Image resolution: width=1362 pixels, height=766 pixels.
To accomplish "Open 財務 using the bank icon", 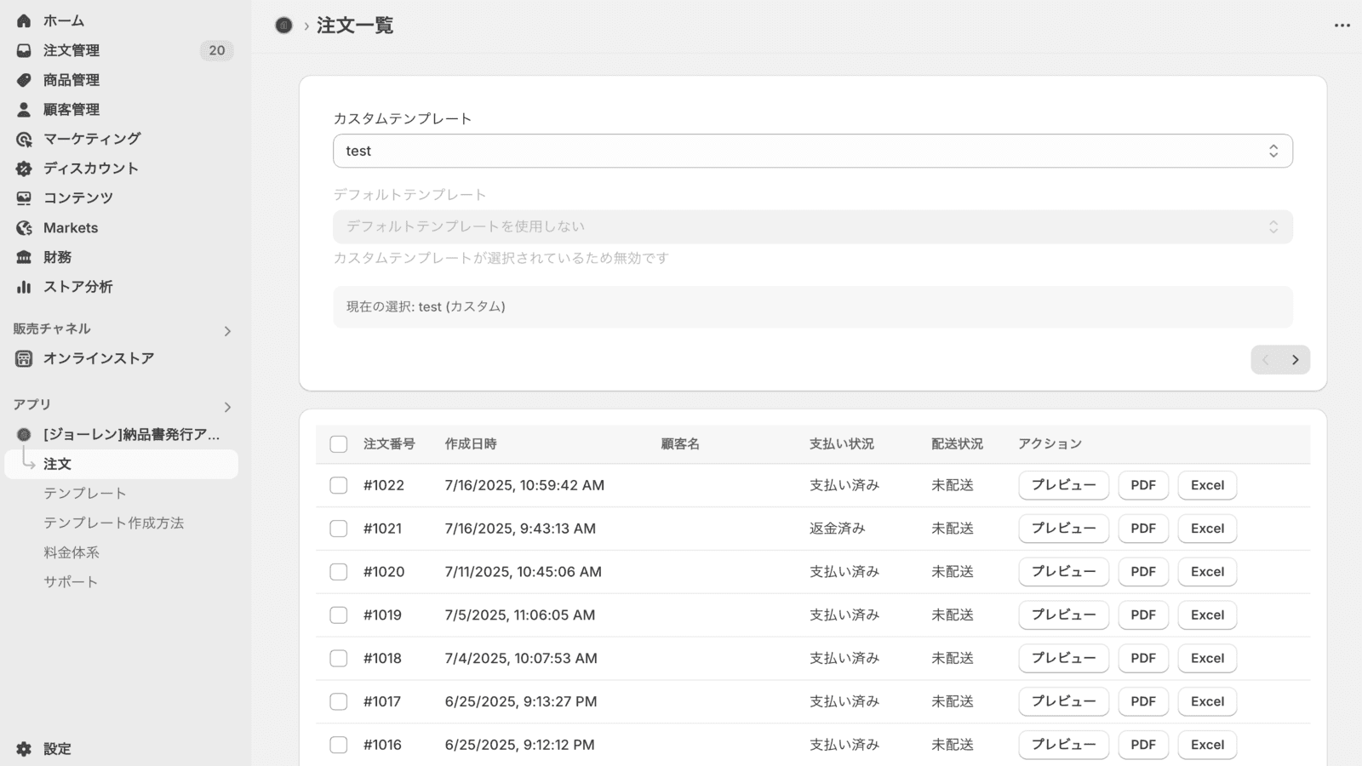I will tap(23, 256).
